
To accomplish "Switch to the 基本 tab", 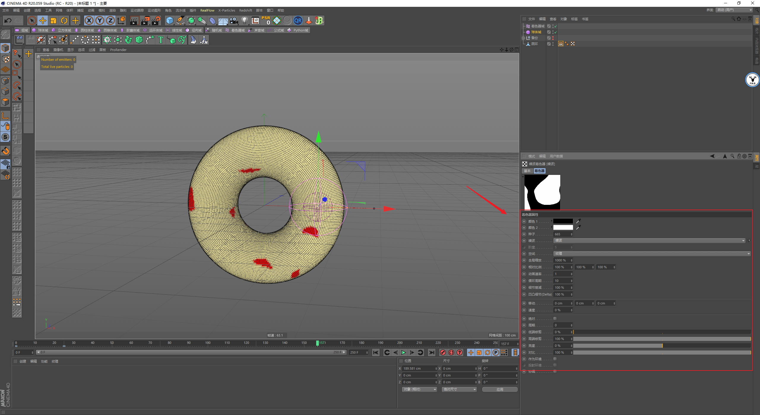I will 527,171.
